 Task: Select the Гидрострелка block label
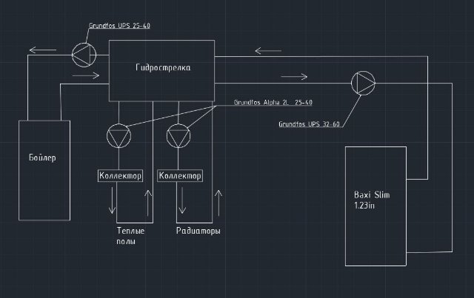[163, 67]
